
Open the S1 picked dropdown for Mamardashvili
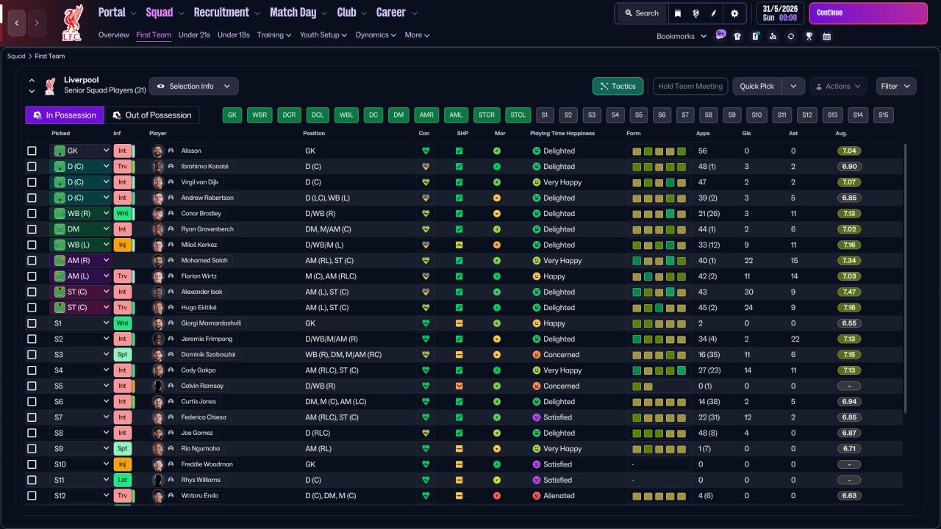coord(80,323)
